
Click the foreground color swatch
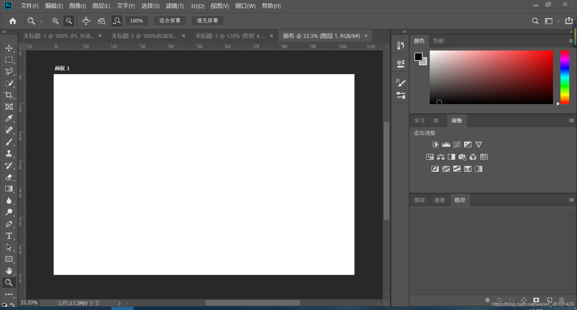coord(418,56)
